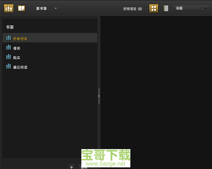Click the 书架 panel header
Screen dimensions: 212x169
10,27
